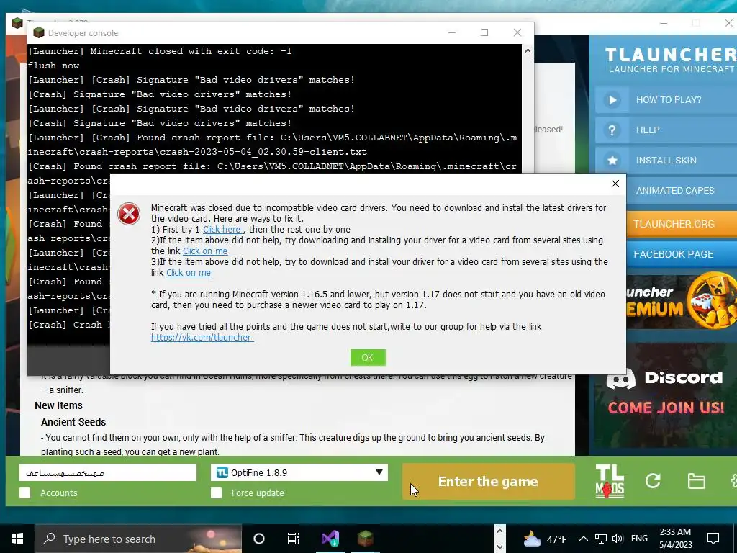Open Task View on the taskbar
This screenshot has width=737, height=553.
[294, 539]
